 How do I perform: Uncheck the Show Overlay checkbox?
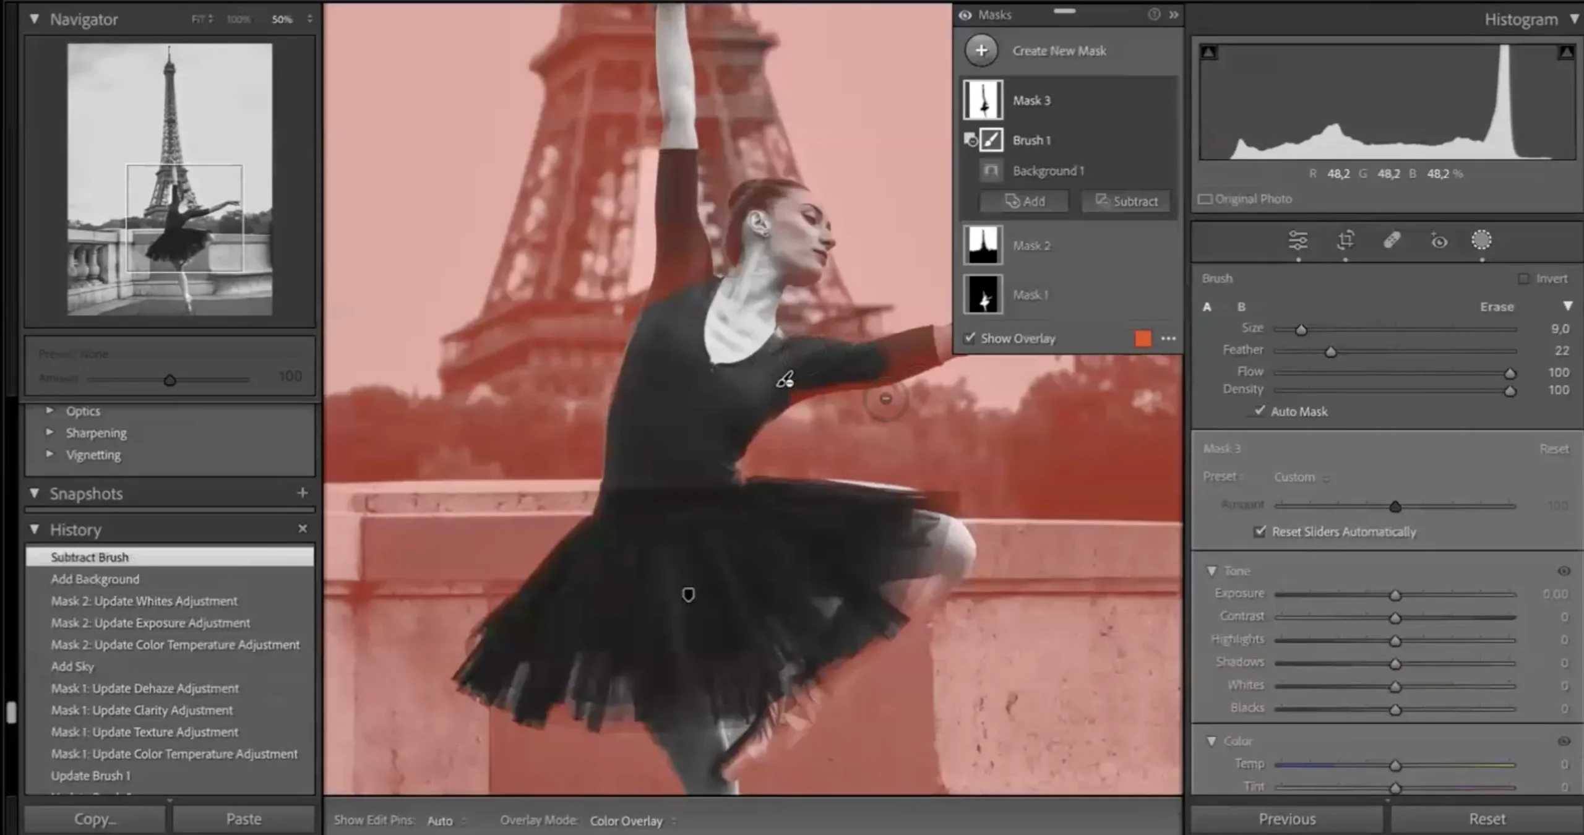coord(970,338)
